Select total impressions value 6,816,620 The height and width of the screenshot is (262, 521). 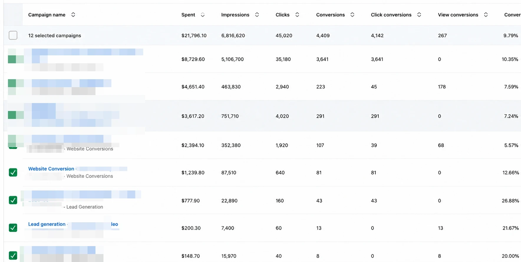[233, 35]
